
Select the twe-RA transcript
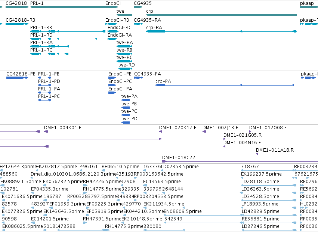click(x=124, y=46)
